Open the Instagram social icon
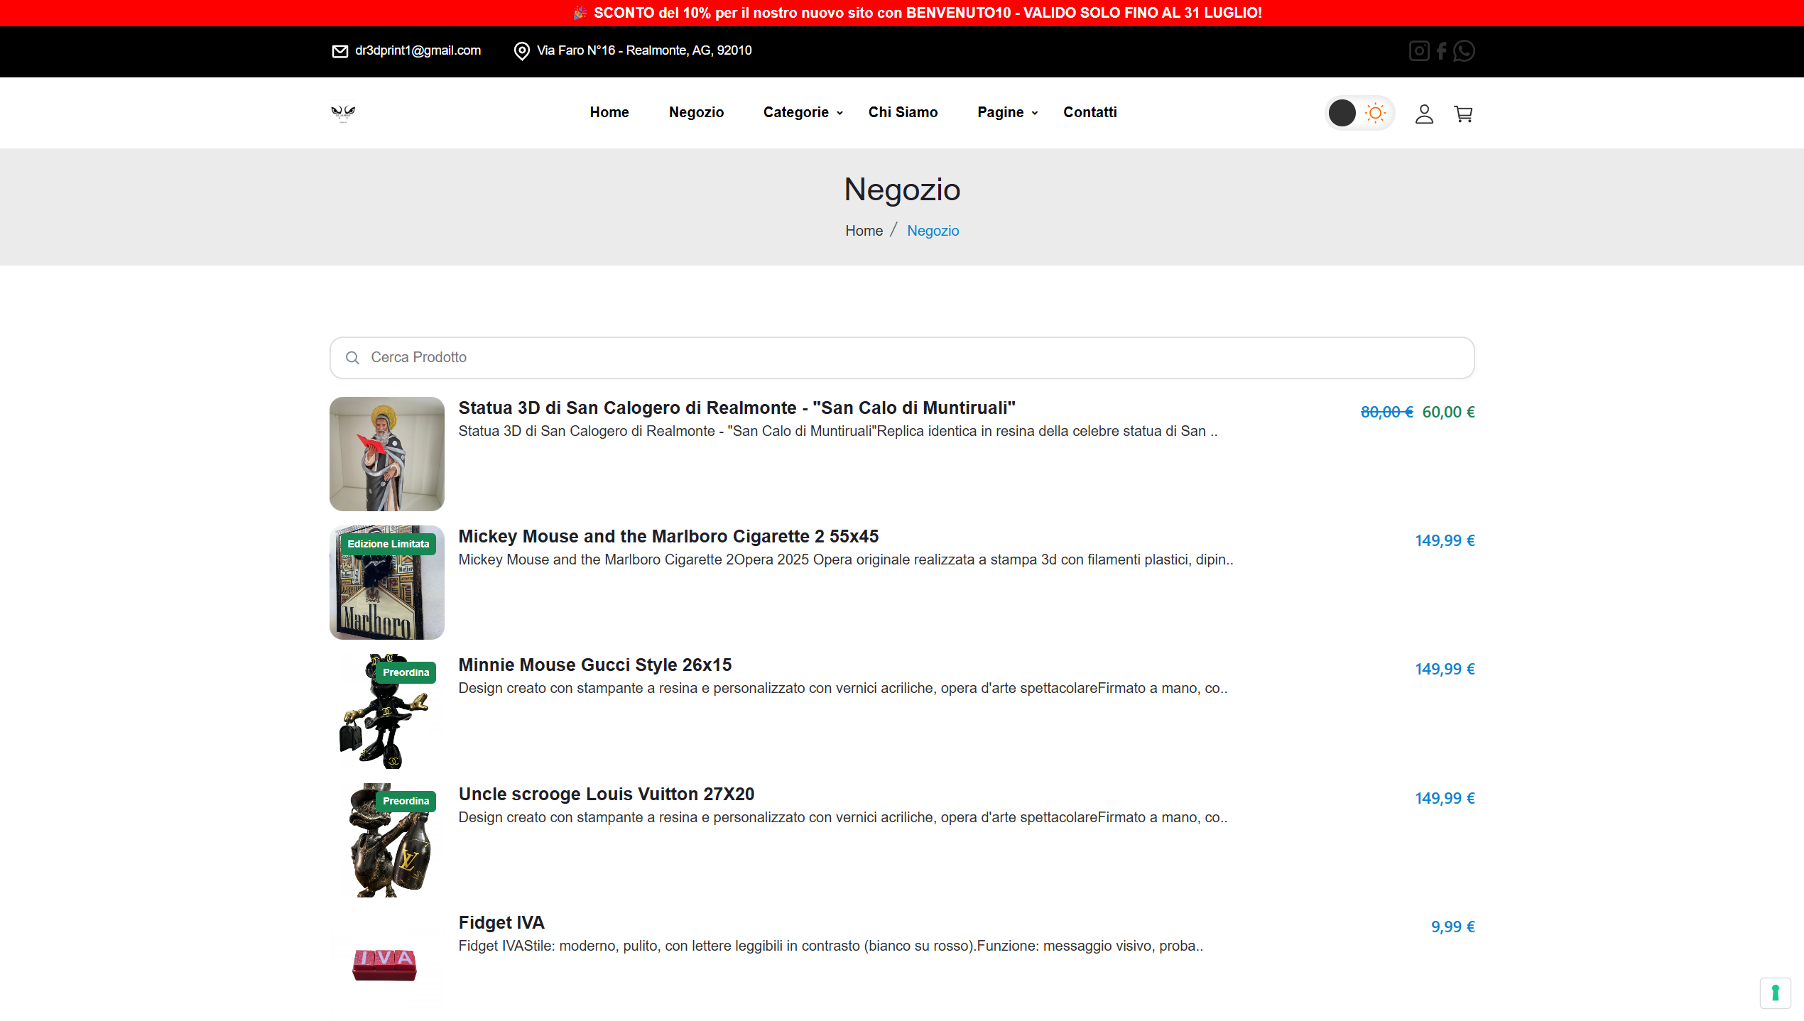1804x1021 pixels. coord(1418,51)
